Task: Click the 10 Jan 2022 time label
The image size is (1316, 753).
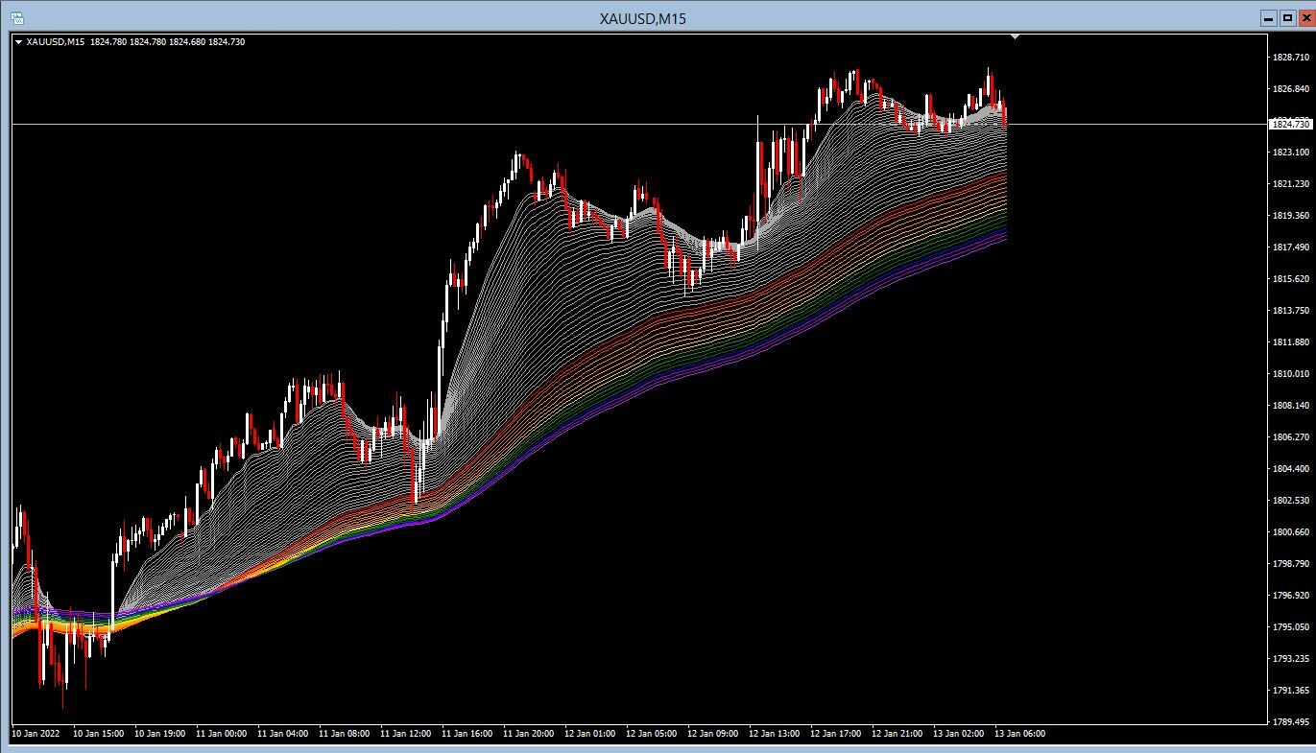Action: point(36,734)
